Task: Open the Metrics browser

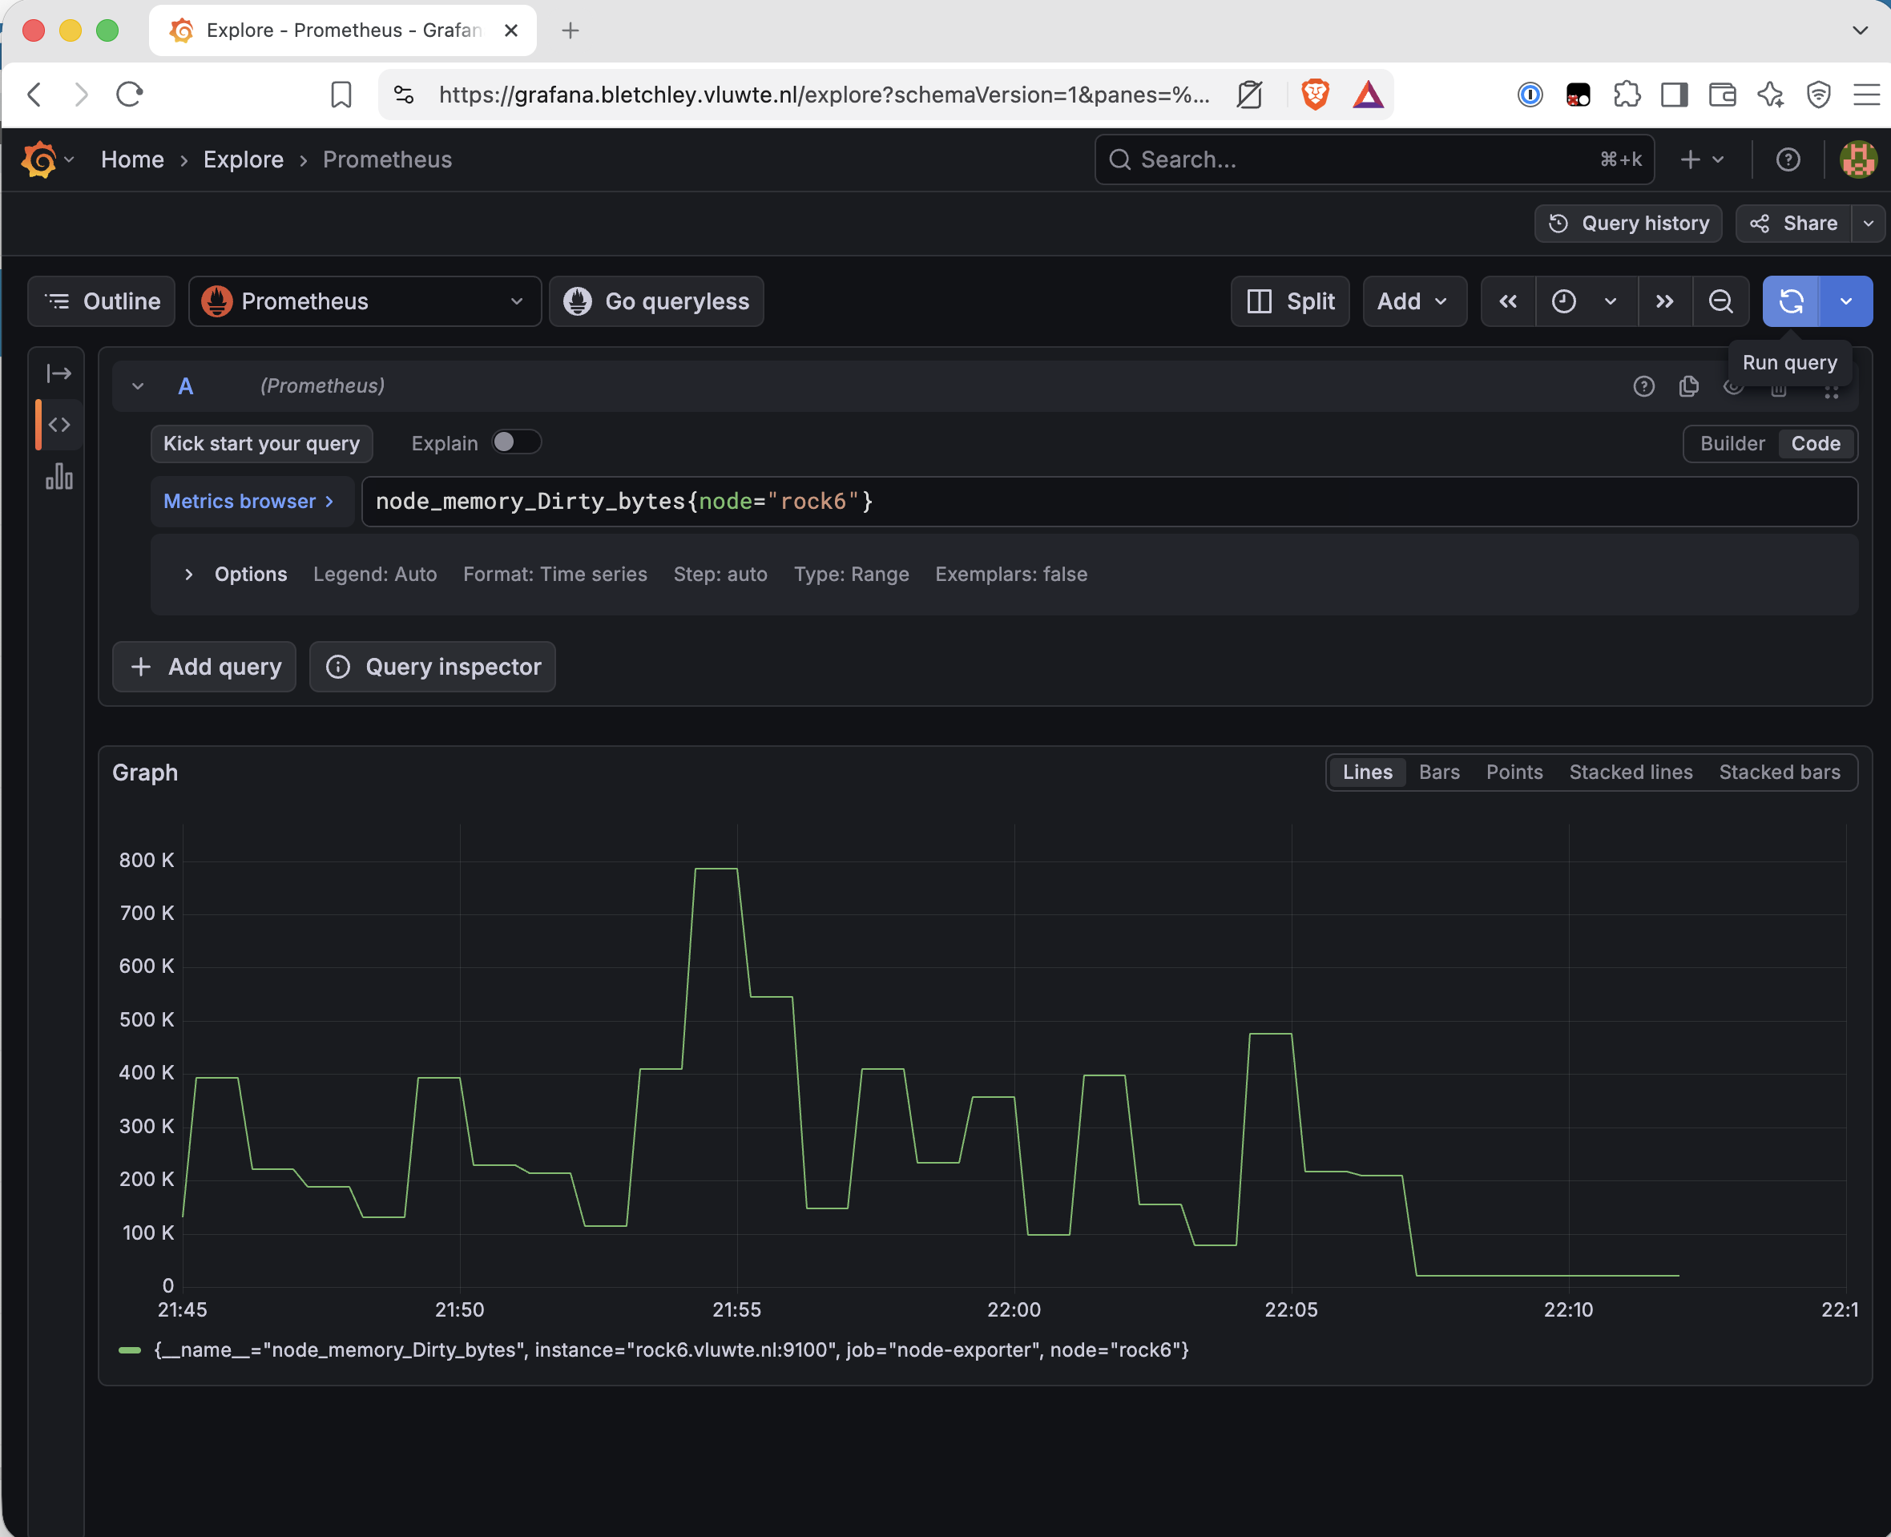Action: (252, 501)
